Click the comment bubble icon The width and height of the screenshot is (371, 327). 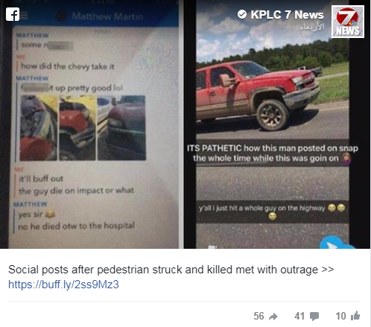(314, 317)
